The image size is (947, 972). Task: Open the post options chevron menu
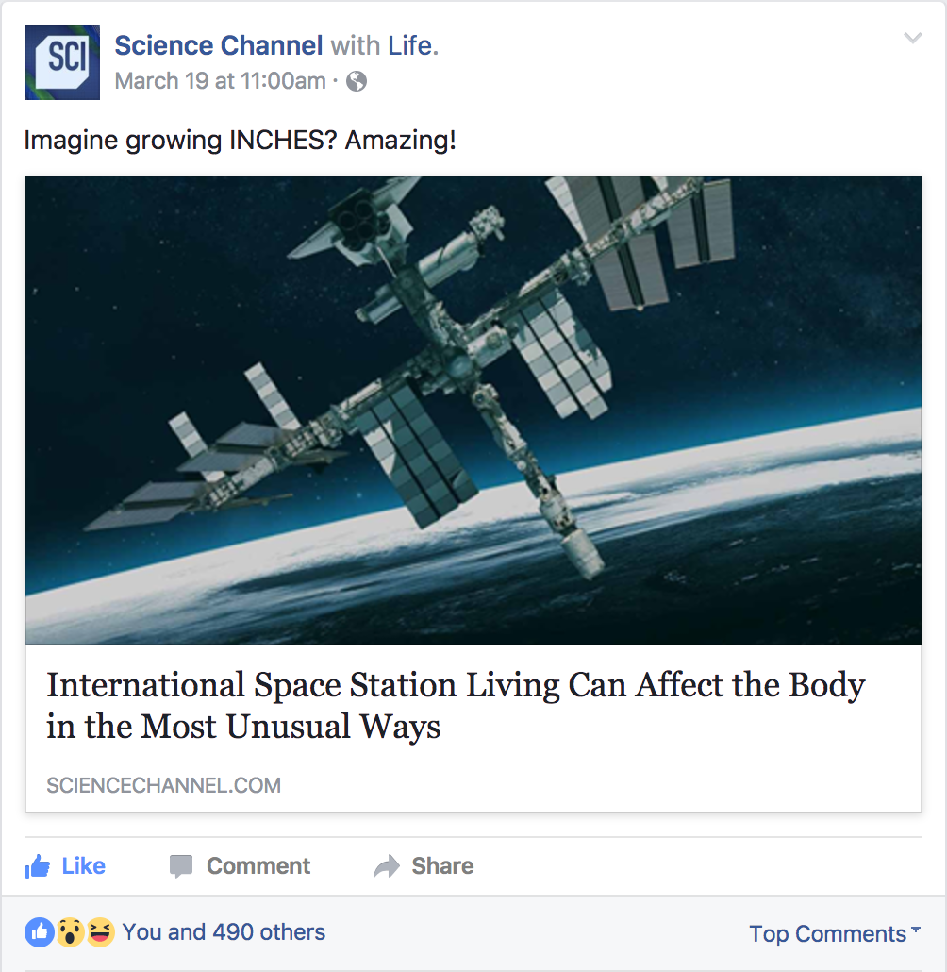coord(912,38)
